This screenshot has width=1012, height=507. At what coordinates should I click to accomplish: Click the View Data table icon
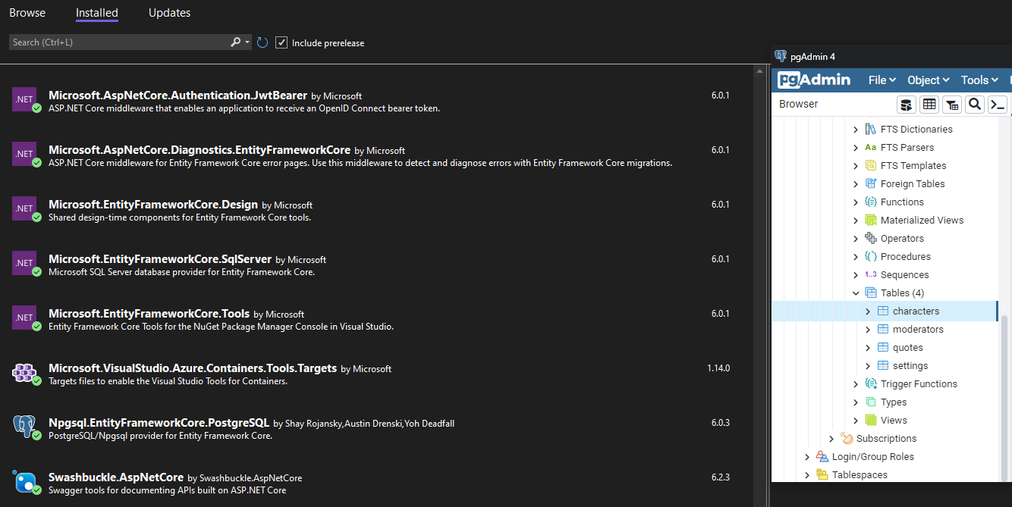(929, 104)
